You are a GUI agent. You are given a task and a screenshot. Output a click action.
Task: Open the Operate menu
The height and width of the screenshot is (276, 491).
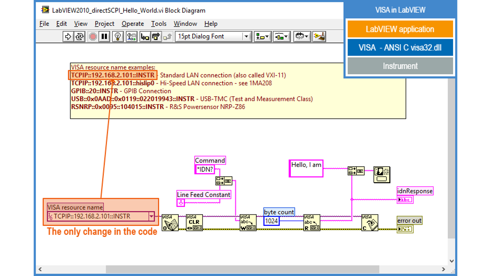[133, 24]
